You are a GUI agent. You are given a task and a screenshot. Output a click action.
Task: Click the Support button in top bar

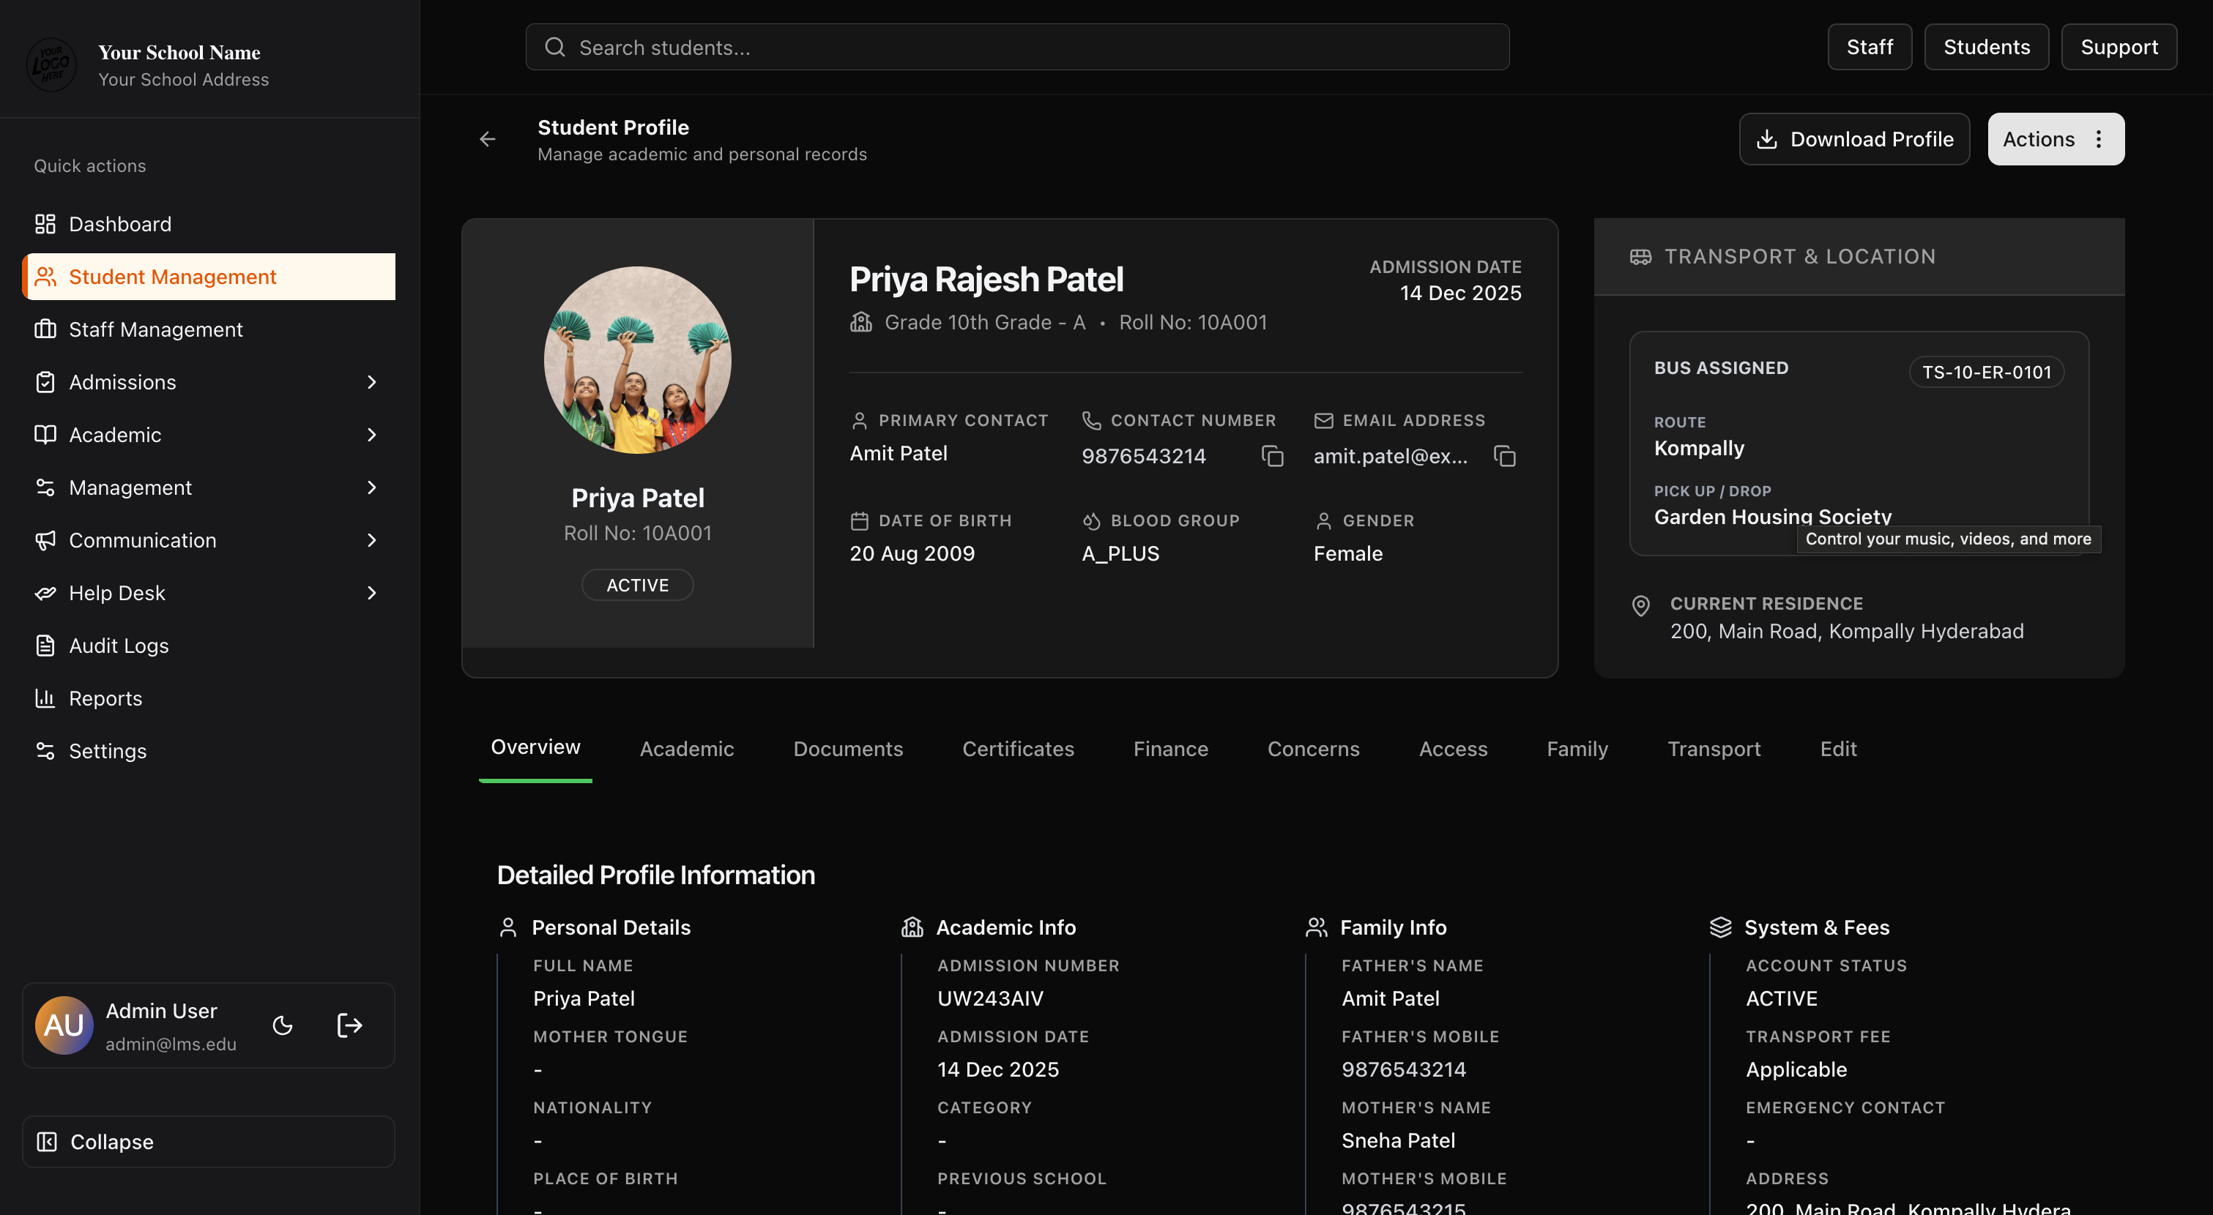2119,48
